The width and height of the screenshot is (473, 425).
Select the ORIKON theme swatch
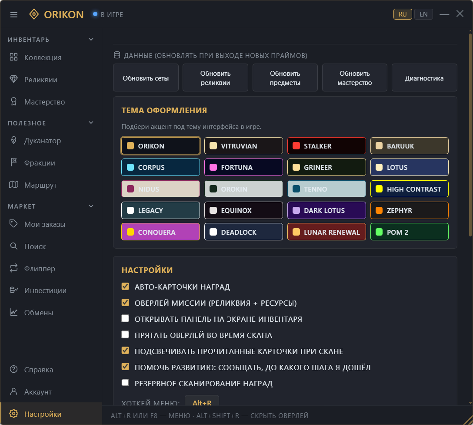[x=160, y=145]
